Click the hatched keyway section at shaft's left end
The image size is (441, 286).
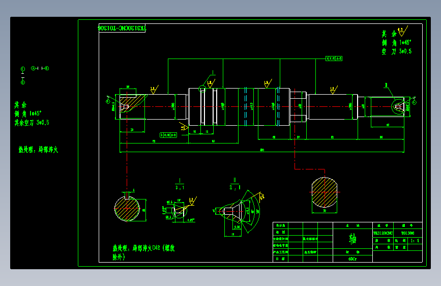click(x=132, y=104)
